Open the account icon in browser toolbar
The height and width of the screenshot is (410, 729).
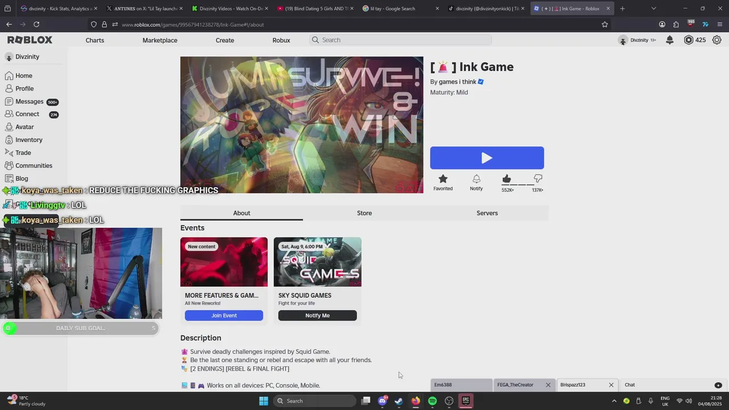662,24
